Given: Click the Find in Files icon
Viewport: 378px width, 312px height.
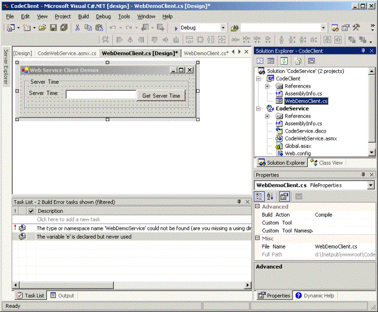Looking at the screenshot, I should click(x=235, y=28).
